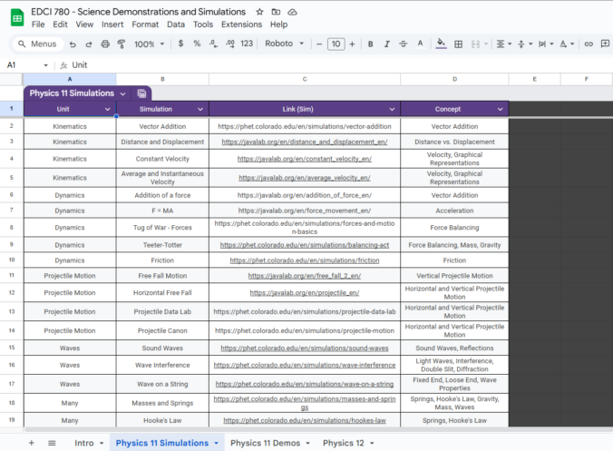Switch to the Physics 11 Demos tab

(x=265, y=443)
